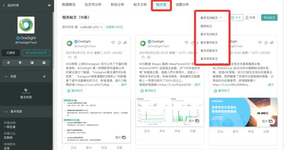
Task: Like the August 31 post with heart icon
Action: tap(113, 42)
